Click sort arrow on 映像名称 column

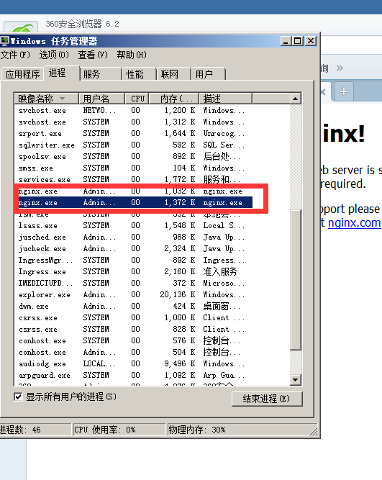tap(62, 99)
